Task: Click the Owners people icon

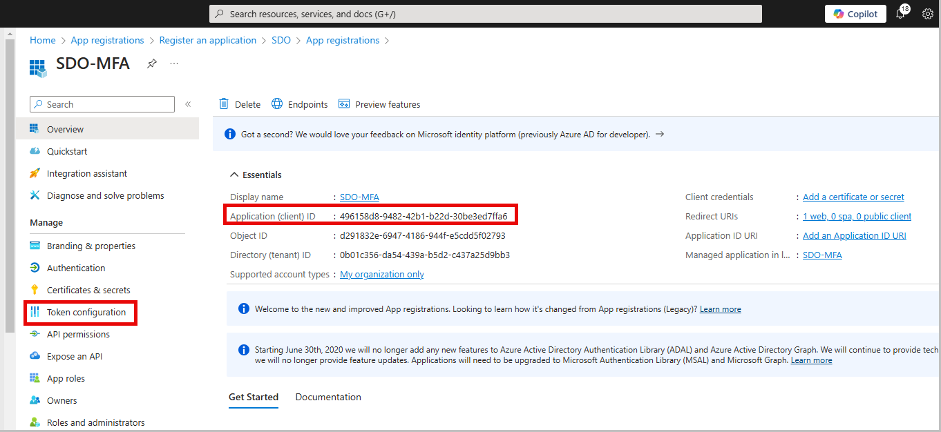Action: pos(35,400)
